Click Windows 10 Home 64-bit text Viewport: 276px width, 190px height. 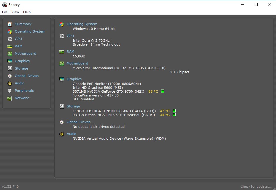pos(94,29)
